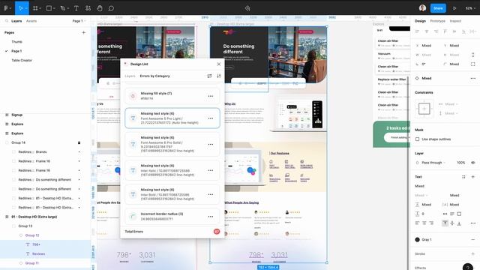Align text left in Text section

tap(417, 223)
